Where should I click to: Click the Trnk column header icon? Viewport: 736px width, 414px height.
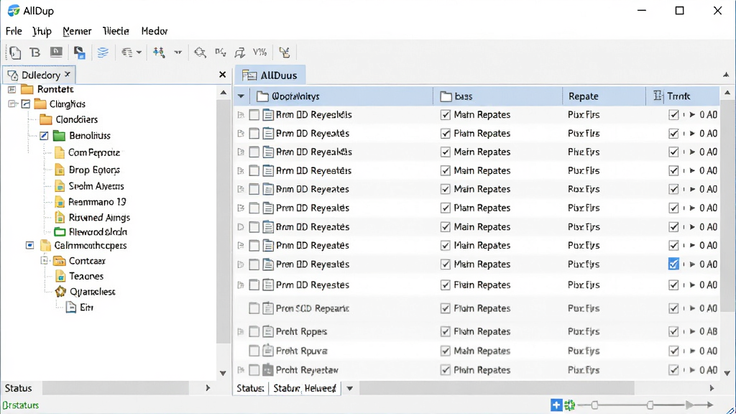(x=658, y=96)
